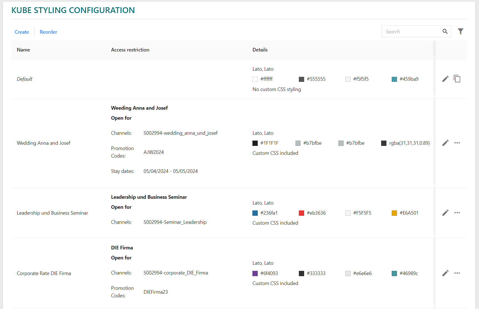Click the #eb3636 red color swatch
The height and width of the screenshot is (309, 479).
point(301,213)
